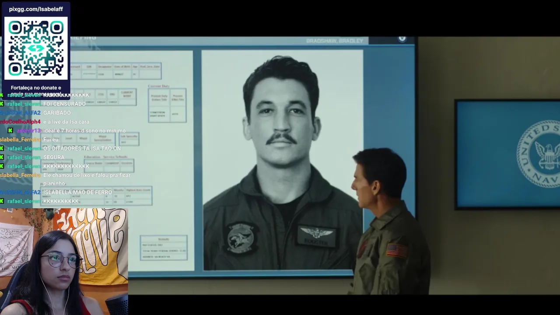560x315 pixels.
Task: Select 'OS DITADORES TA ISA TÃO ON' message
Action: pyautogui.click(x=82, y=148)
